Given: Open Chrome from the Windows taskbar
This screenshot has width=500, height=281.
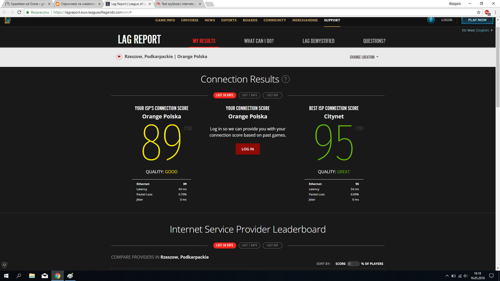Looking at the screenshot, I should (58, 275).
